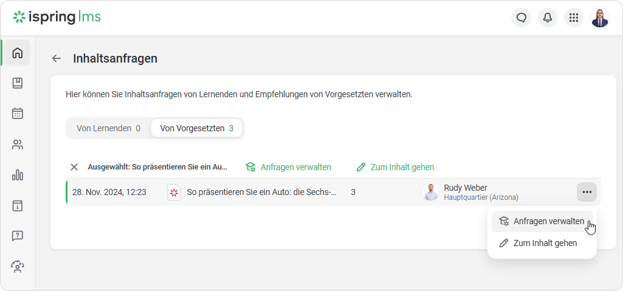
Task: Open the Home sidebar icon
Action: tap(17, 53)
